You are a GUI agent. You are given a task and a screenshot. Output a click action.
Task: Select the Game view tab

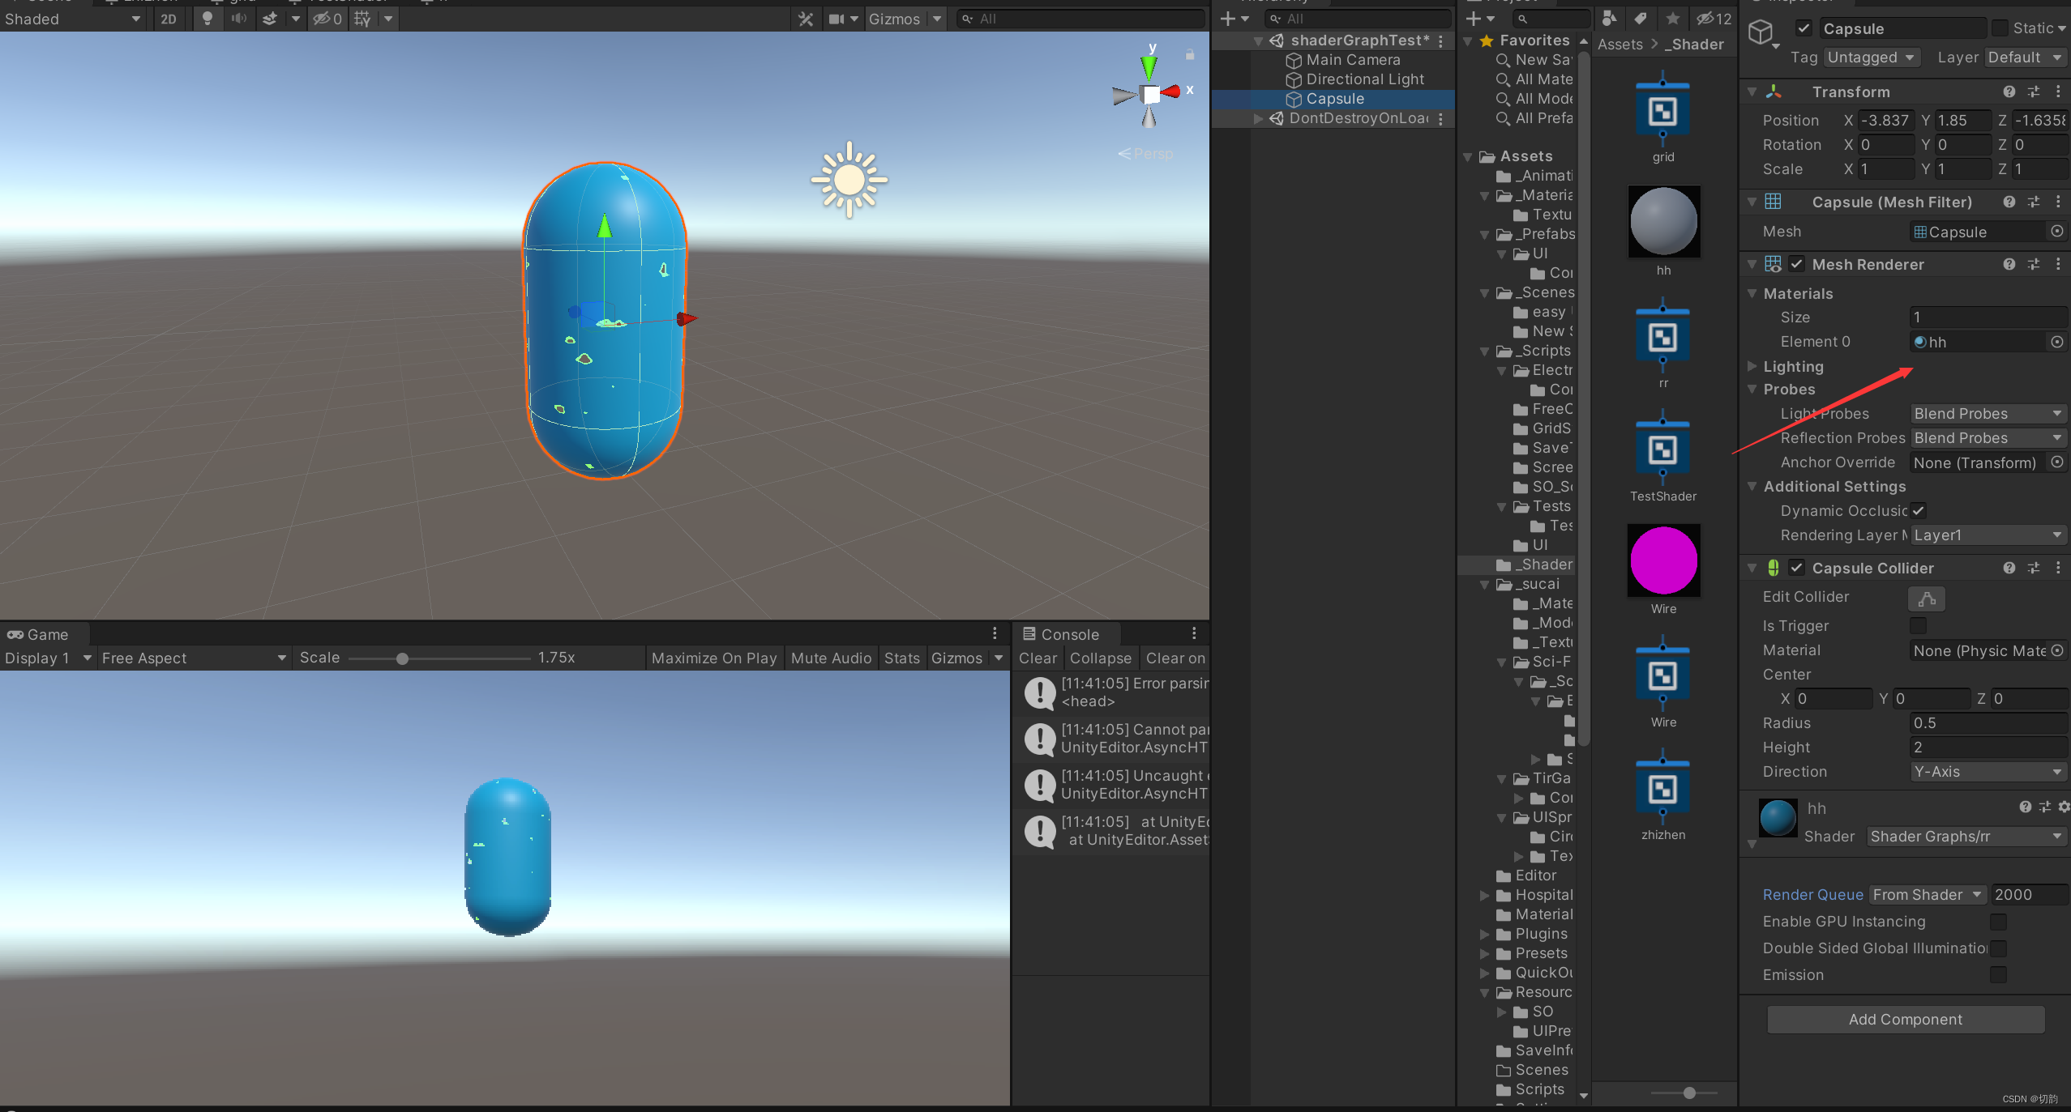click(45, 633)
